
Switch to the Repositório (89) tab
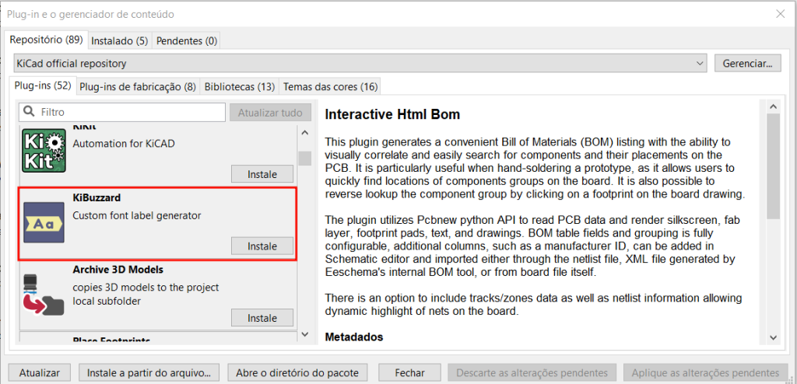tap(46, 40)
